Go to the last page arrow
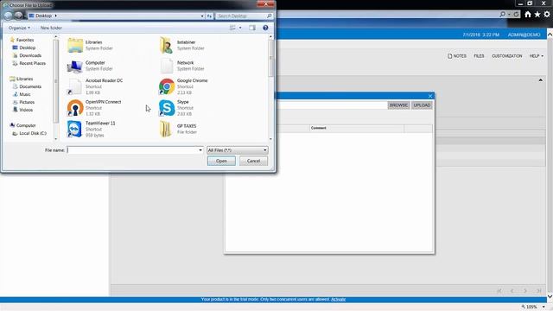553x311 pixels. click(x=538, y=291)
